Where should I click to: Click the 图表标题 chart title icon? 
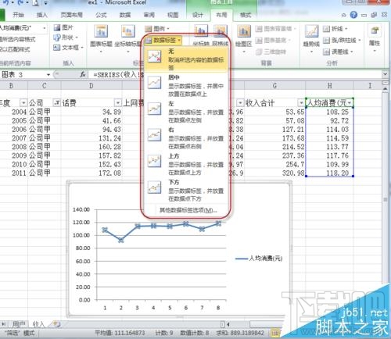click(x=101, y=32)
